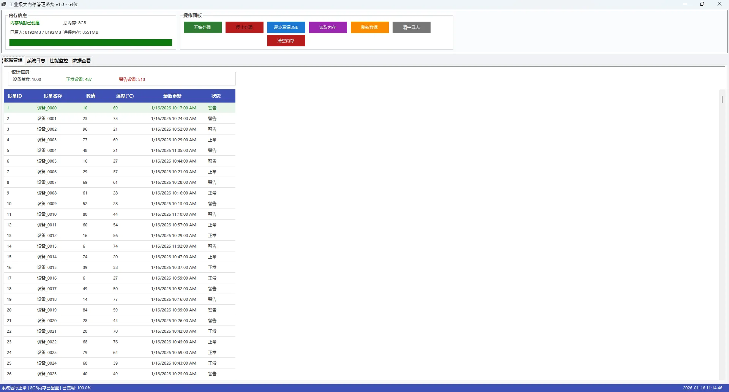729x392 pixels.
Task: Click the 温度(°C) column header
Action: tap(125, 96)
